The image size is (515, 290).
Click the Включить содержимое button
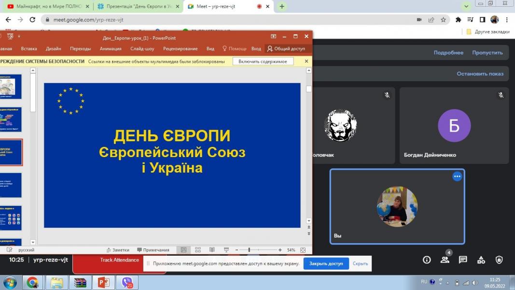pos(263,61)
